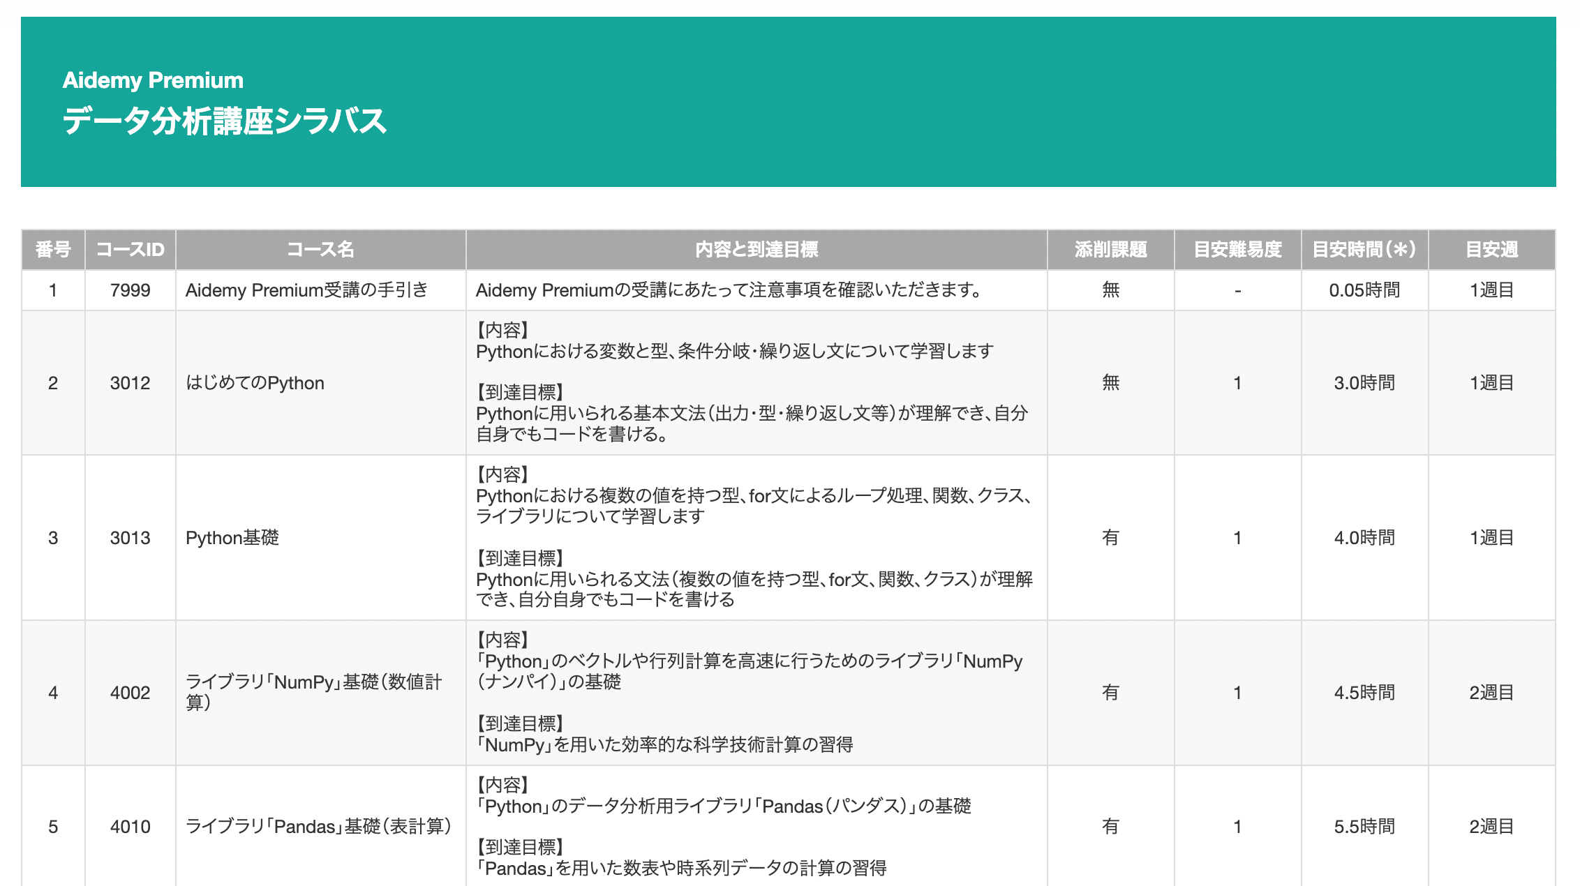Click 有 assignment cell in Pandas row
Screen dimensions: 1580x886
click(x=1110, y=827)
